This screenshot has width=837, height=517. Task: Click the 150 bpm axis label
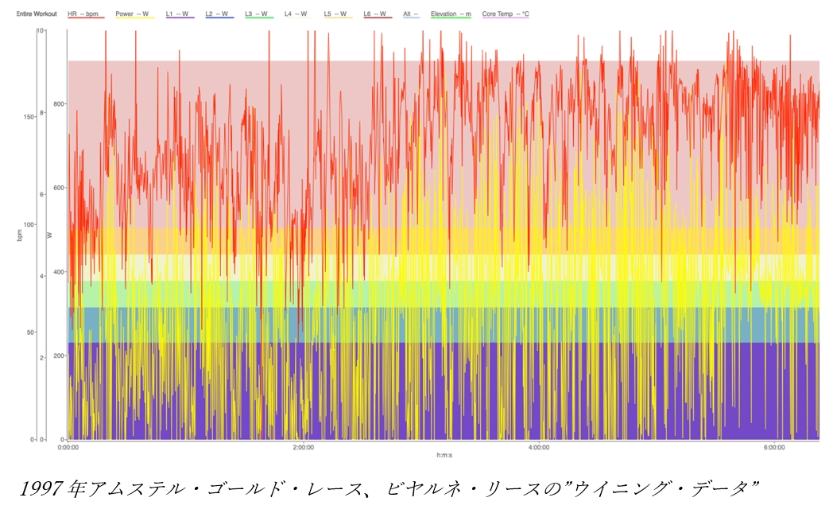tap(29, 117)
